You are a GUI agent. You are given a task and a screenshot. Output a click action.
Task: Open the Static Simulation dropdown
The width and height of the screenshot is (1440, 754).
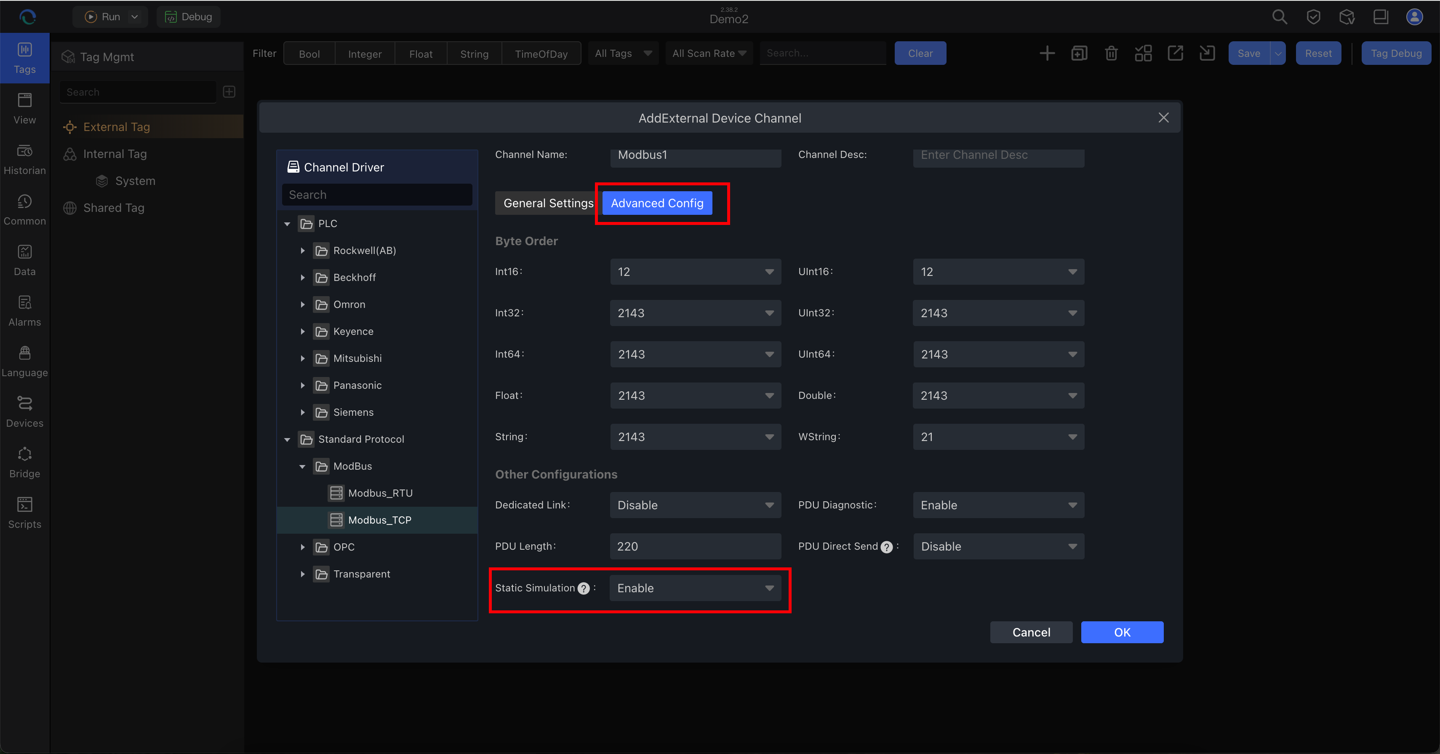[696, 588]
